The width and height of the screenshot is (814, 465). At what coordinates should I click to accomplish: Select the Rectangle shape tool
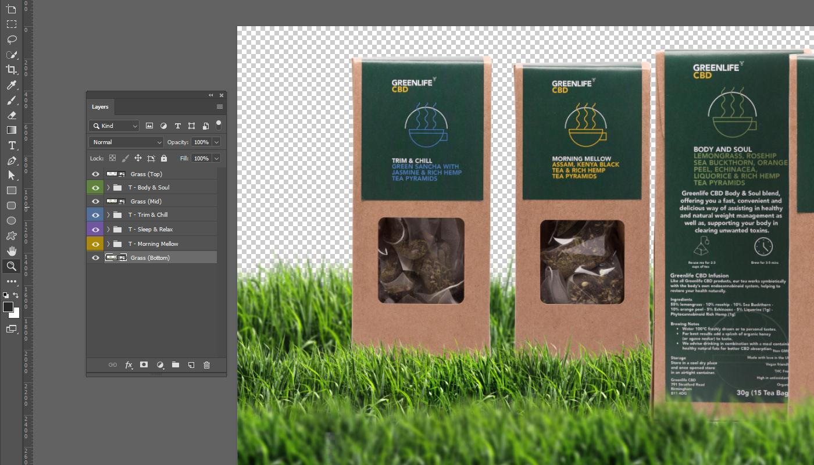pos(11,191)
